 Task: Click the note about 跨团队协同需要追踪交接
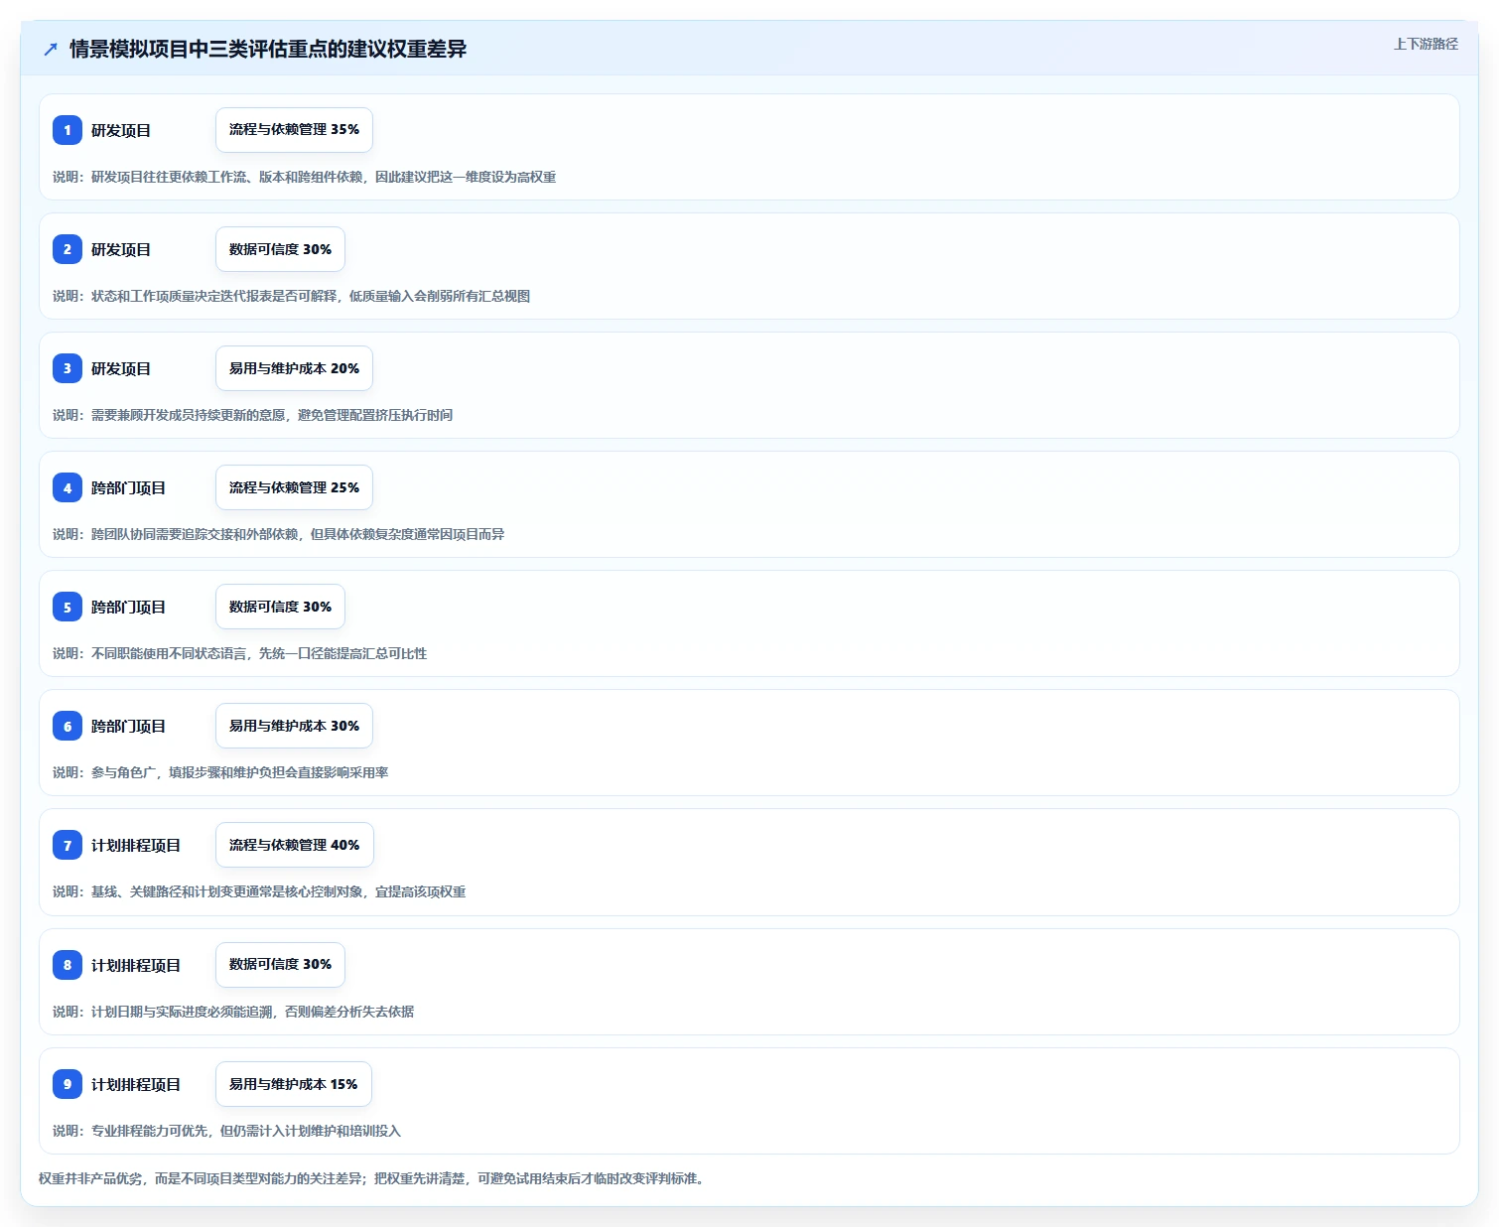pos(278,534)
